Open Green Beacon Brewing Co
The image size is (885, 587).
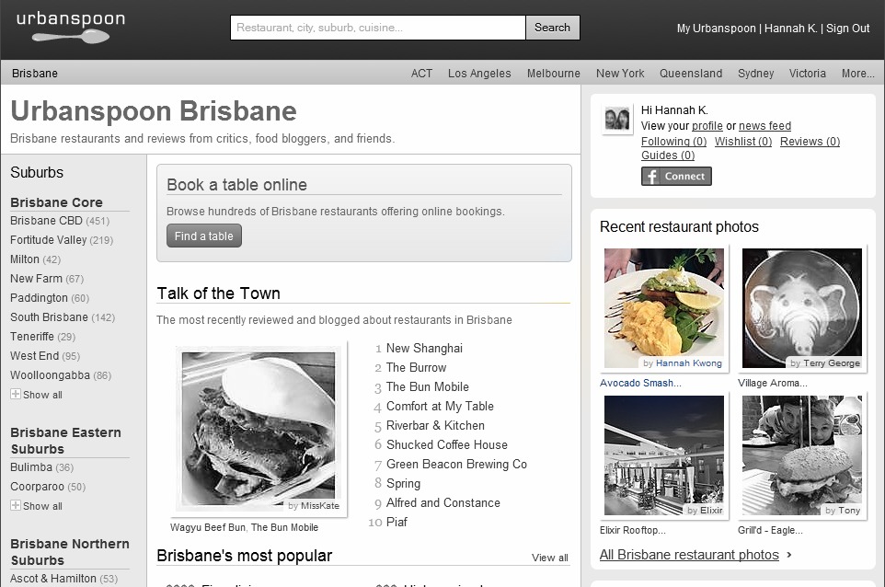click(456, 464)
